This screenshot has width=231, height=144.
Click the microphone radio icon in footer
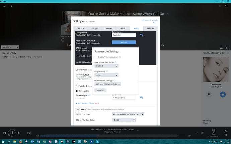pyautogui.click(x=202, y=133)
